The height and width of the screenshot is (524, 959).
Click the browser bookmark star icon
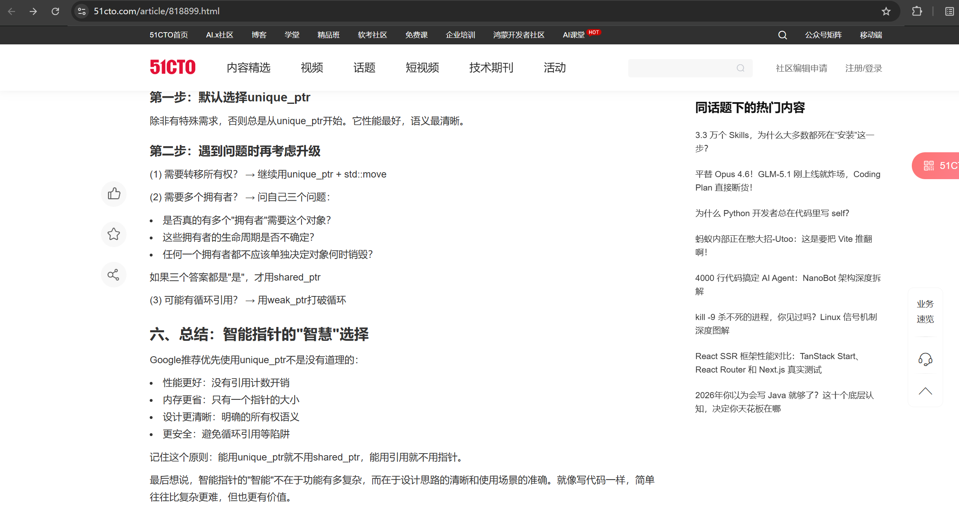click(886, 11)
